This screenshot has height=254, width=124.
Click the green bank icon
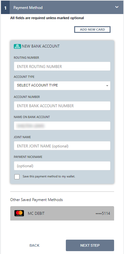(x=17, y=46)
